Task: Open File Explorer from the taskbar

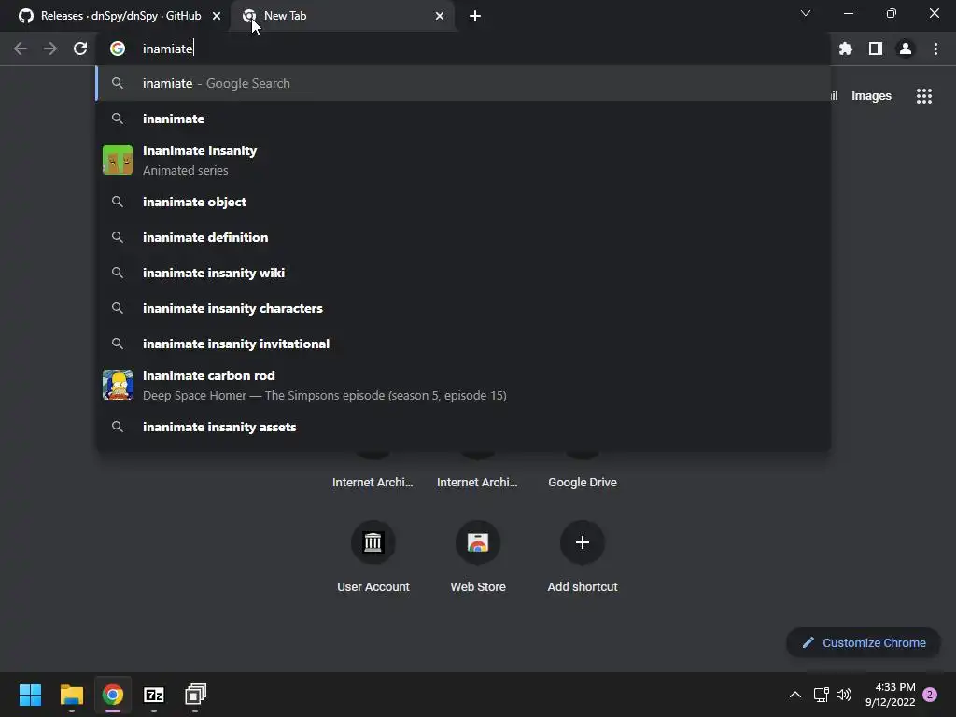Action: [71, 695]
